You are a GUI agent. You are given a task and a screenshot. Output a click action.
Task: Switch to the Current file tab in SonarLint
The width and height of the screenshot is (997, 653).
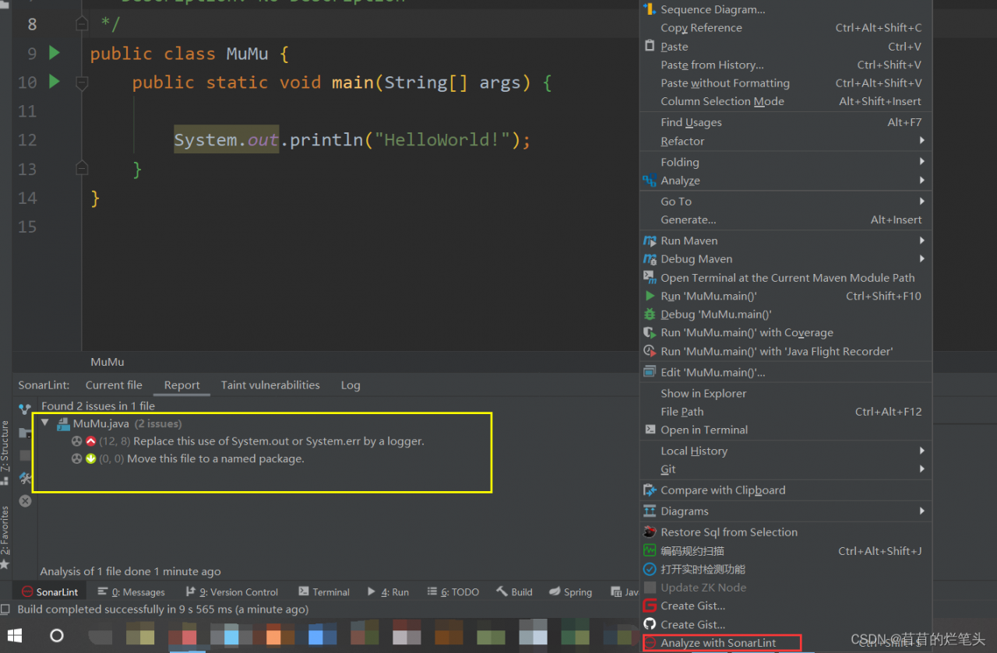(114, 385)
